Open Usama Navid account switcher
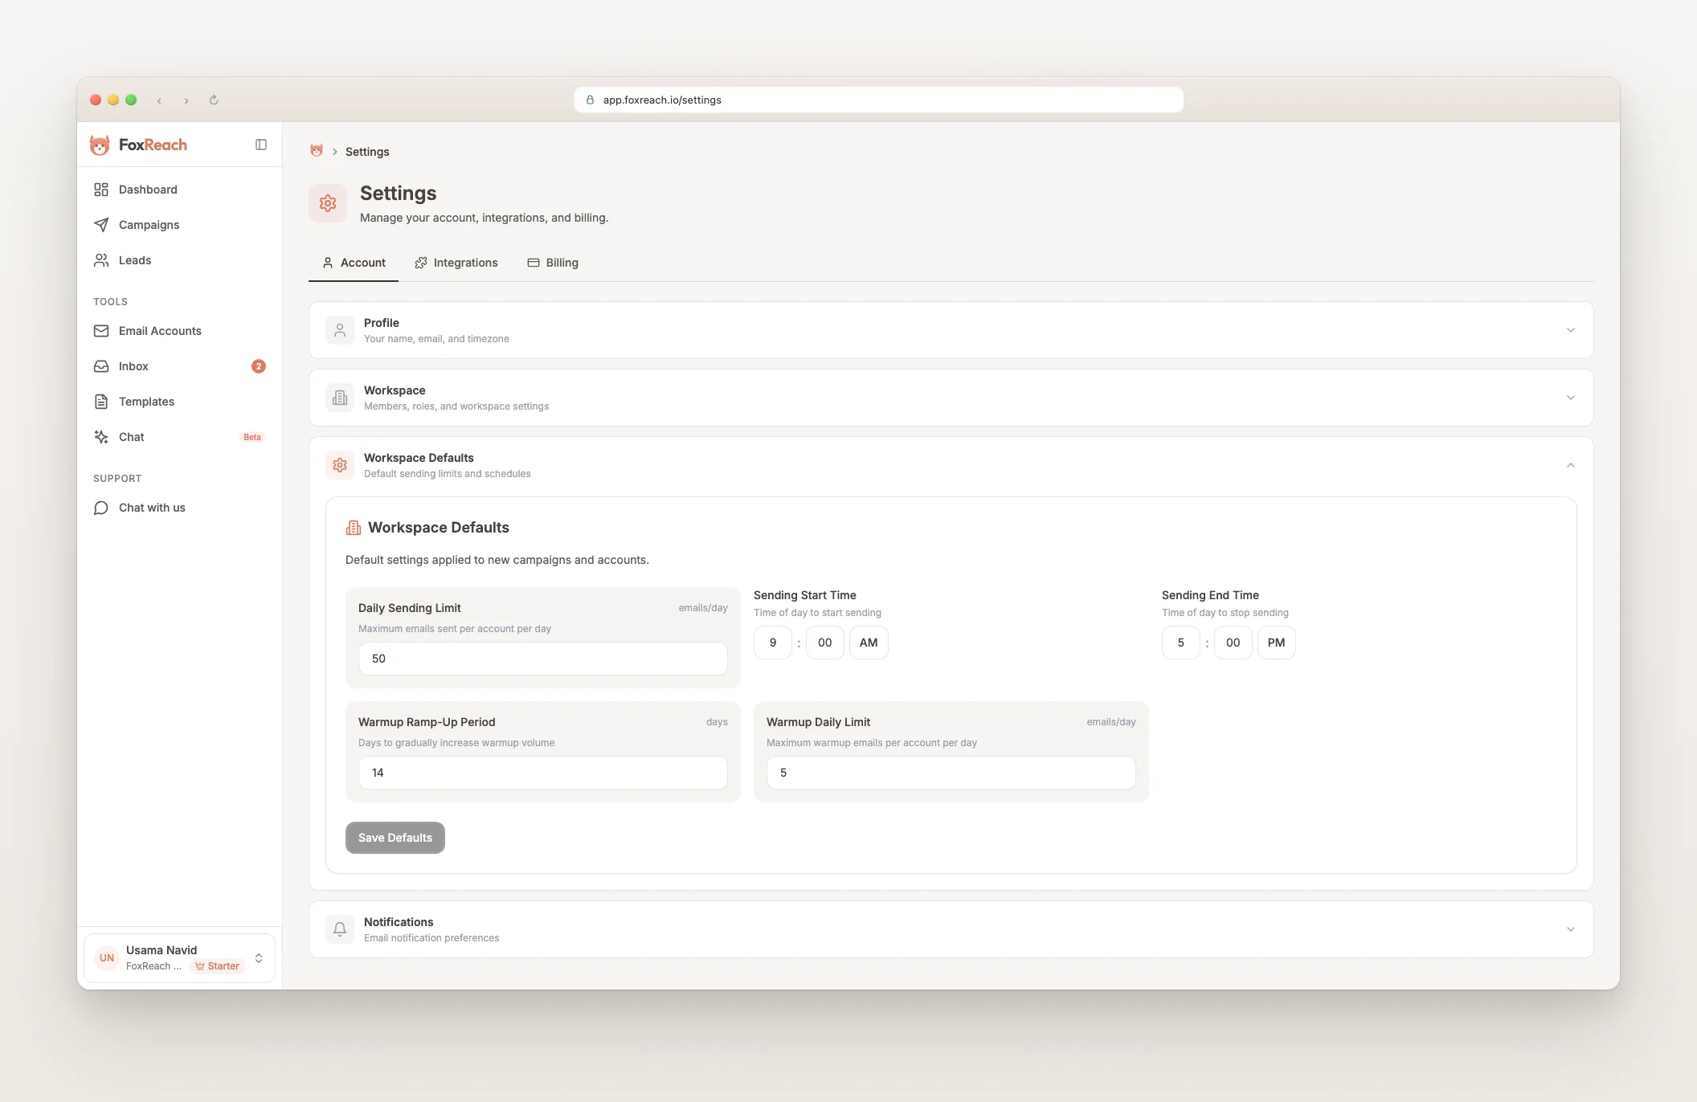The image size is (1697, 1102). coord(179,957)
